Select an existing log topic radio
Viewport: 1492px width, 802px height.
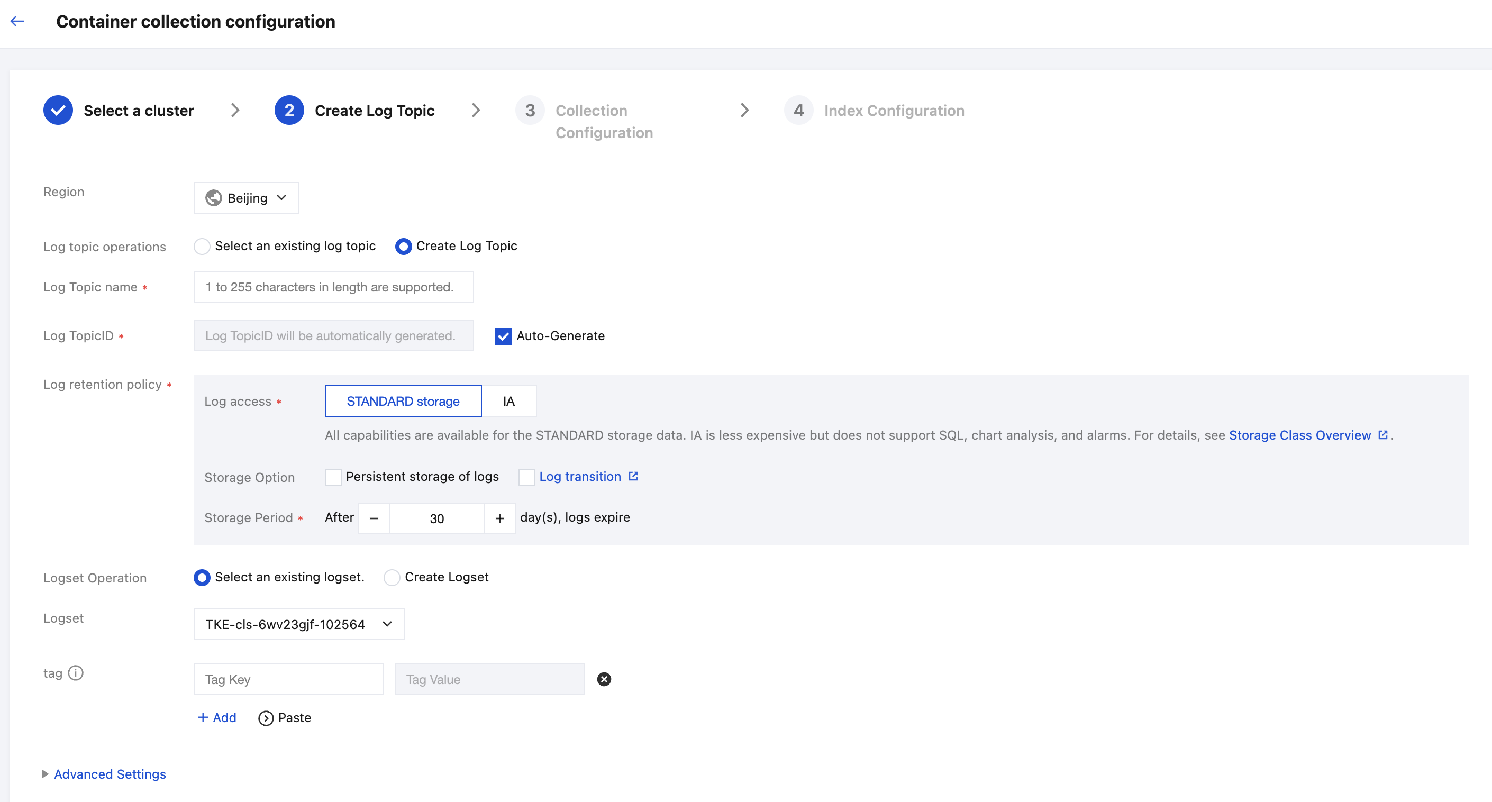(202, 246)
